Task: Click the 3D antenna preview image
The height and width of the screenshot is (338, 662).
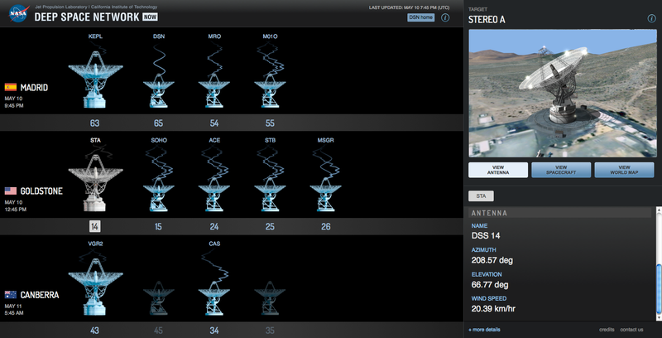Action: pos(563,94)
